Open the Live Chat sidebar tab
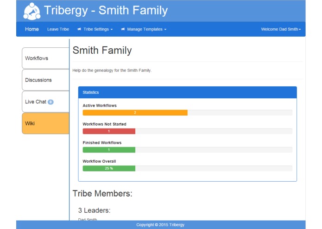322x229 pixels. pyautogui.click(x=45, y=102)
